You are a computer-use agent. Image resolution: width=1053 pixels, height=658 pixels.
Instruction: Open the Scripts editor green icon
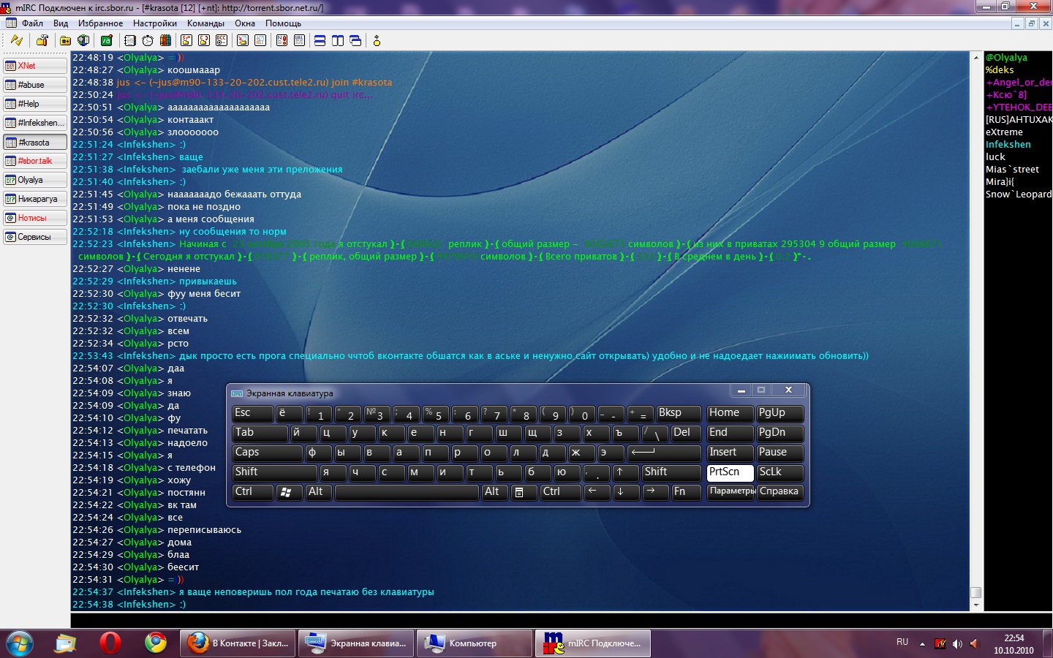[x=107, y=40]
